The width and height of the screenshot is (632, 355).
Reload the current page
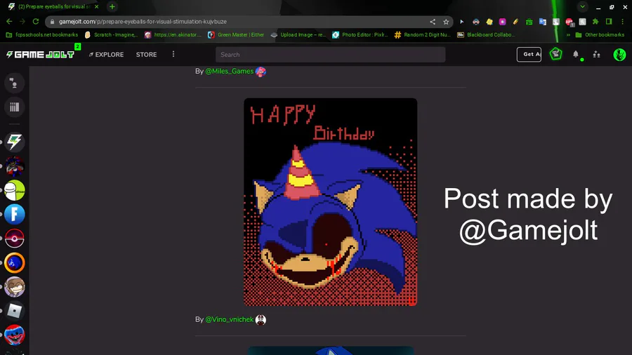pyautogui.click(x=36, y=21)
